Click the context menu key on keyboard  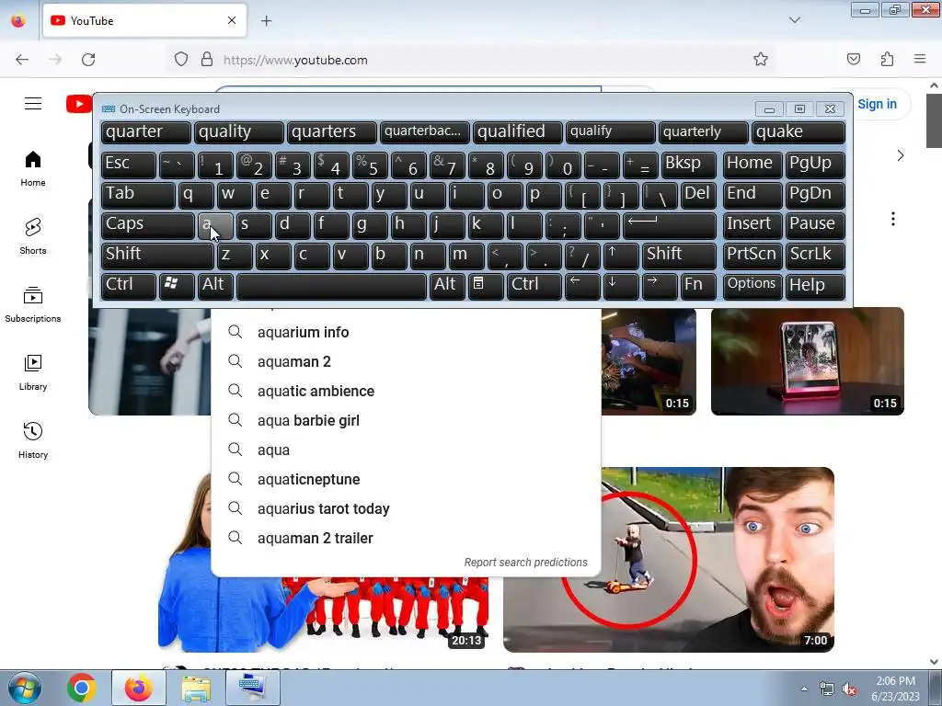pyautogui.click(x=485, y=285)
